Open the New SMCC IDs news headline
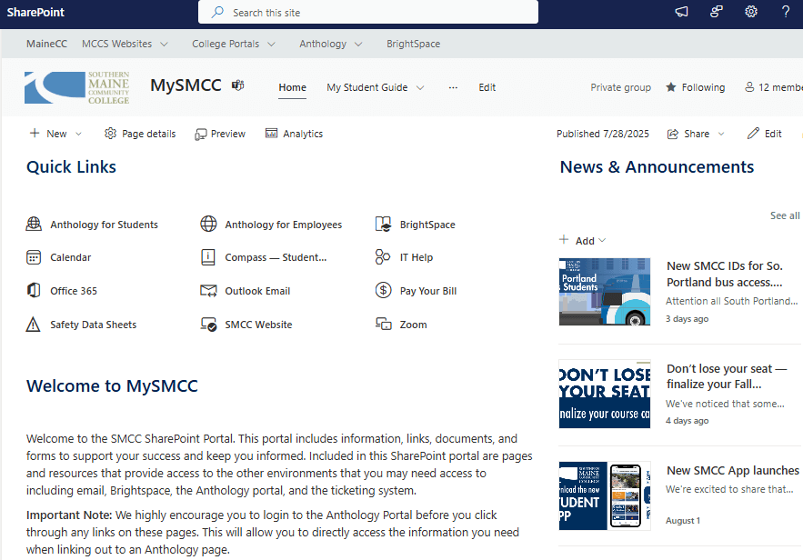 pos(725,274)
